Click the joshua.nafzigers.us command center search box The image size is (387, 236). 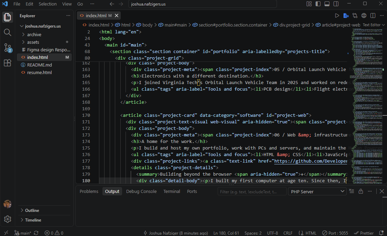click(202, 4)
